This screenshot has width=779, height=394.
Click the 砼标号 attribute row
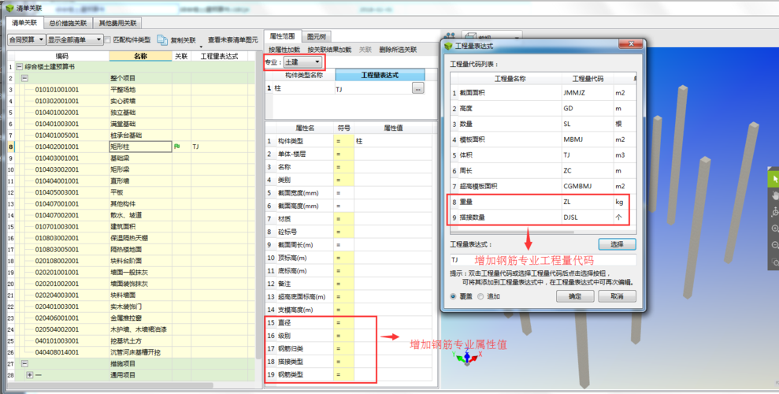[x=351, y=232]
